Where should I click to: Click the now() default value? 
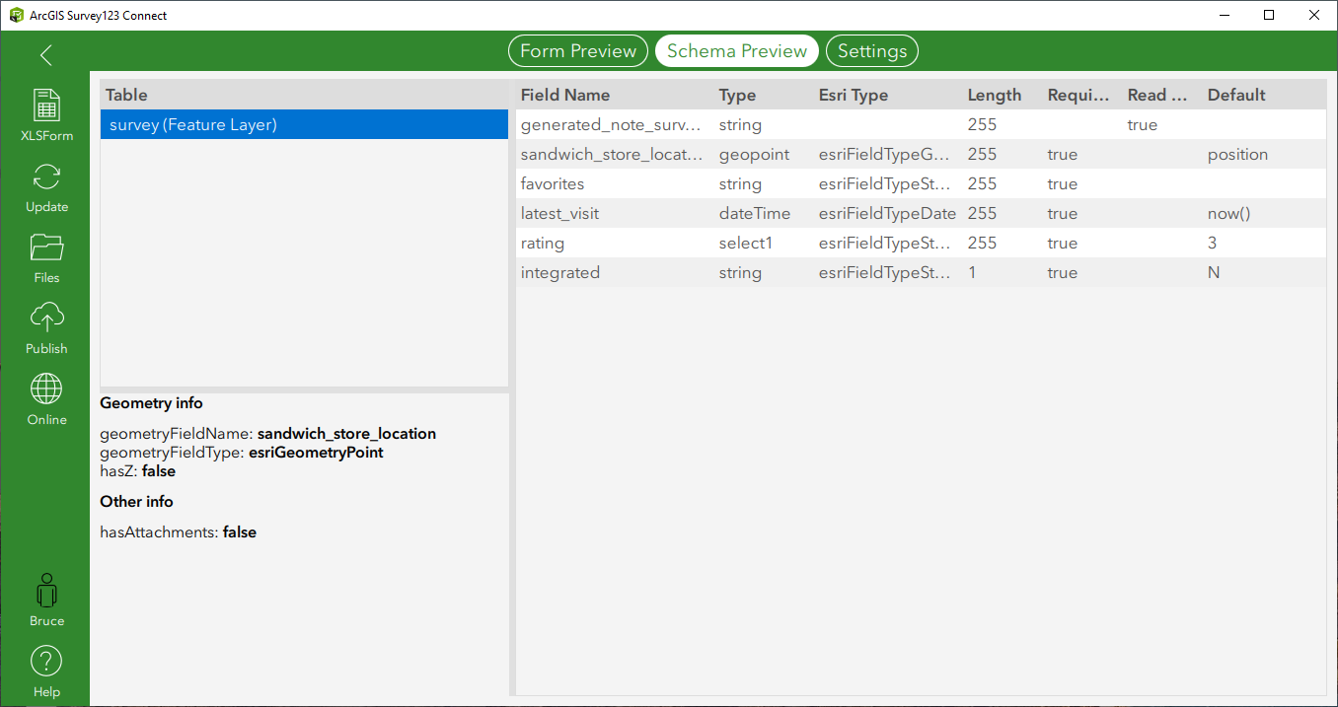(1228, 213)
